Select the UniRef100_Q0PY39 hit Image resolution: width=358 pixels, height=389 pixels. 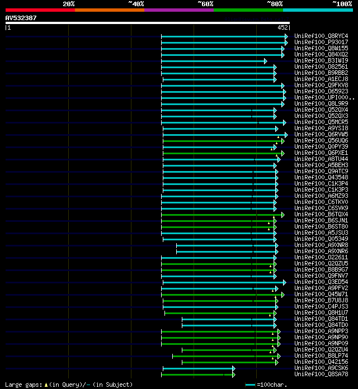coord(321,146)
